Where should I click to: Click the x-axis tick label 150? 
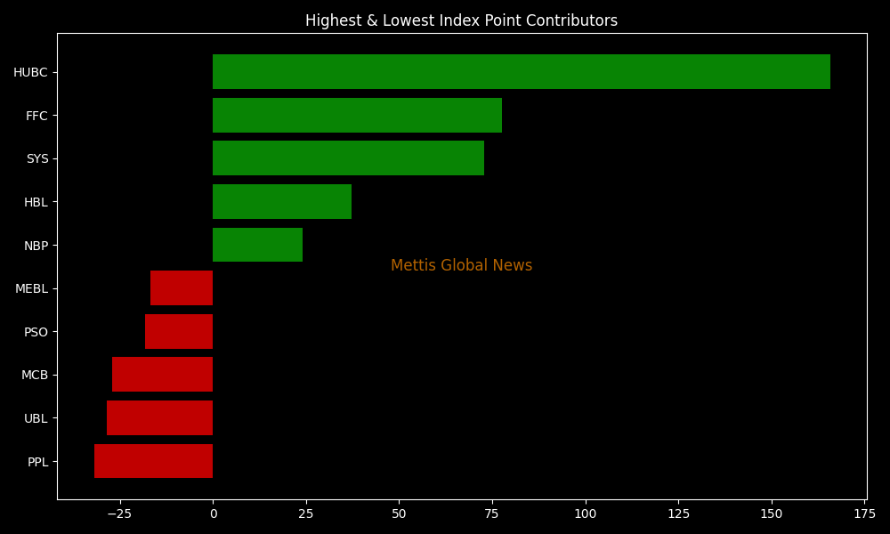tap(772, 514)
